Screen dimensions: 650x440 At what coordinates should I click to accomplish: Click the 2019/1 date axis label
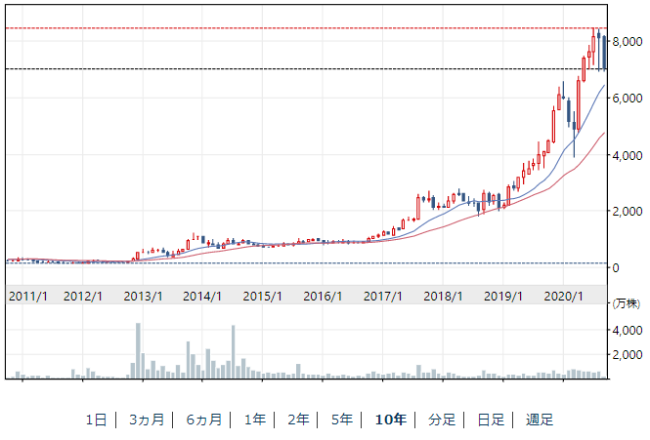pos(503,297)
